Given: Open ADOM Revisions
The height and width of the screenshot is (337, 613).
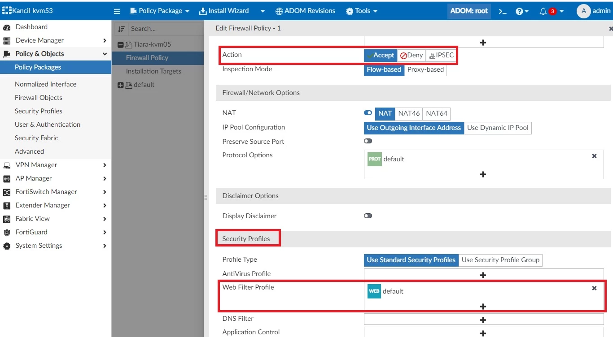Looking at the screenshot, I should click(x=305, y=11).
